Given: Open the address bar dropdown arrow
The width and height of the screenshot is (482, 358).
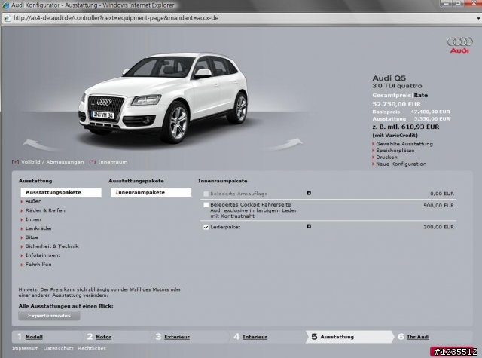Looking at the screenshot, I should click(x=478, y=18).
